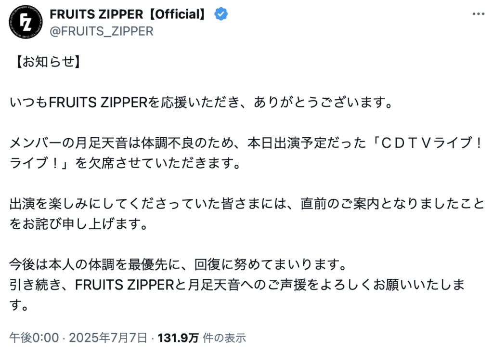Click the 件の表示 views label

click(x=224, y=338)
